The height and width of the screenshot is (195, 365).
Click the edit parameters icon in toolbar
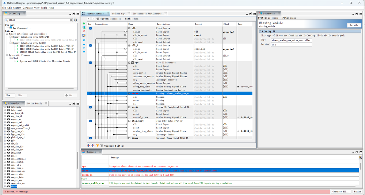tap(84, 35)
